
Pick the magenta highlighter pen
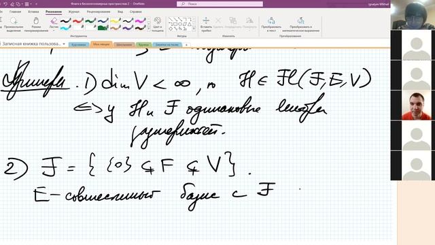click(141, 21)
